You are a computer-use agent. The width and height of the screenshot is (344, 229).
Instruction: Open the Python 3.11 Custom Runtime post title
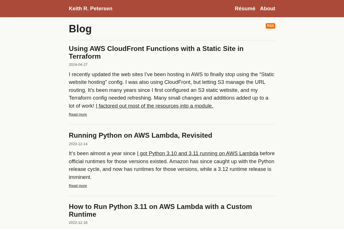pyautogui.click(x=160, y=210)
